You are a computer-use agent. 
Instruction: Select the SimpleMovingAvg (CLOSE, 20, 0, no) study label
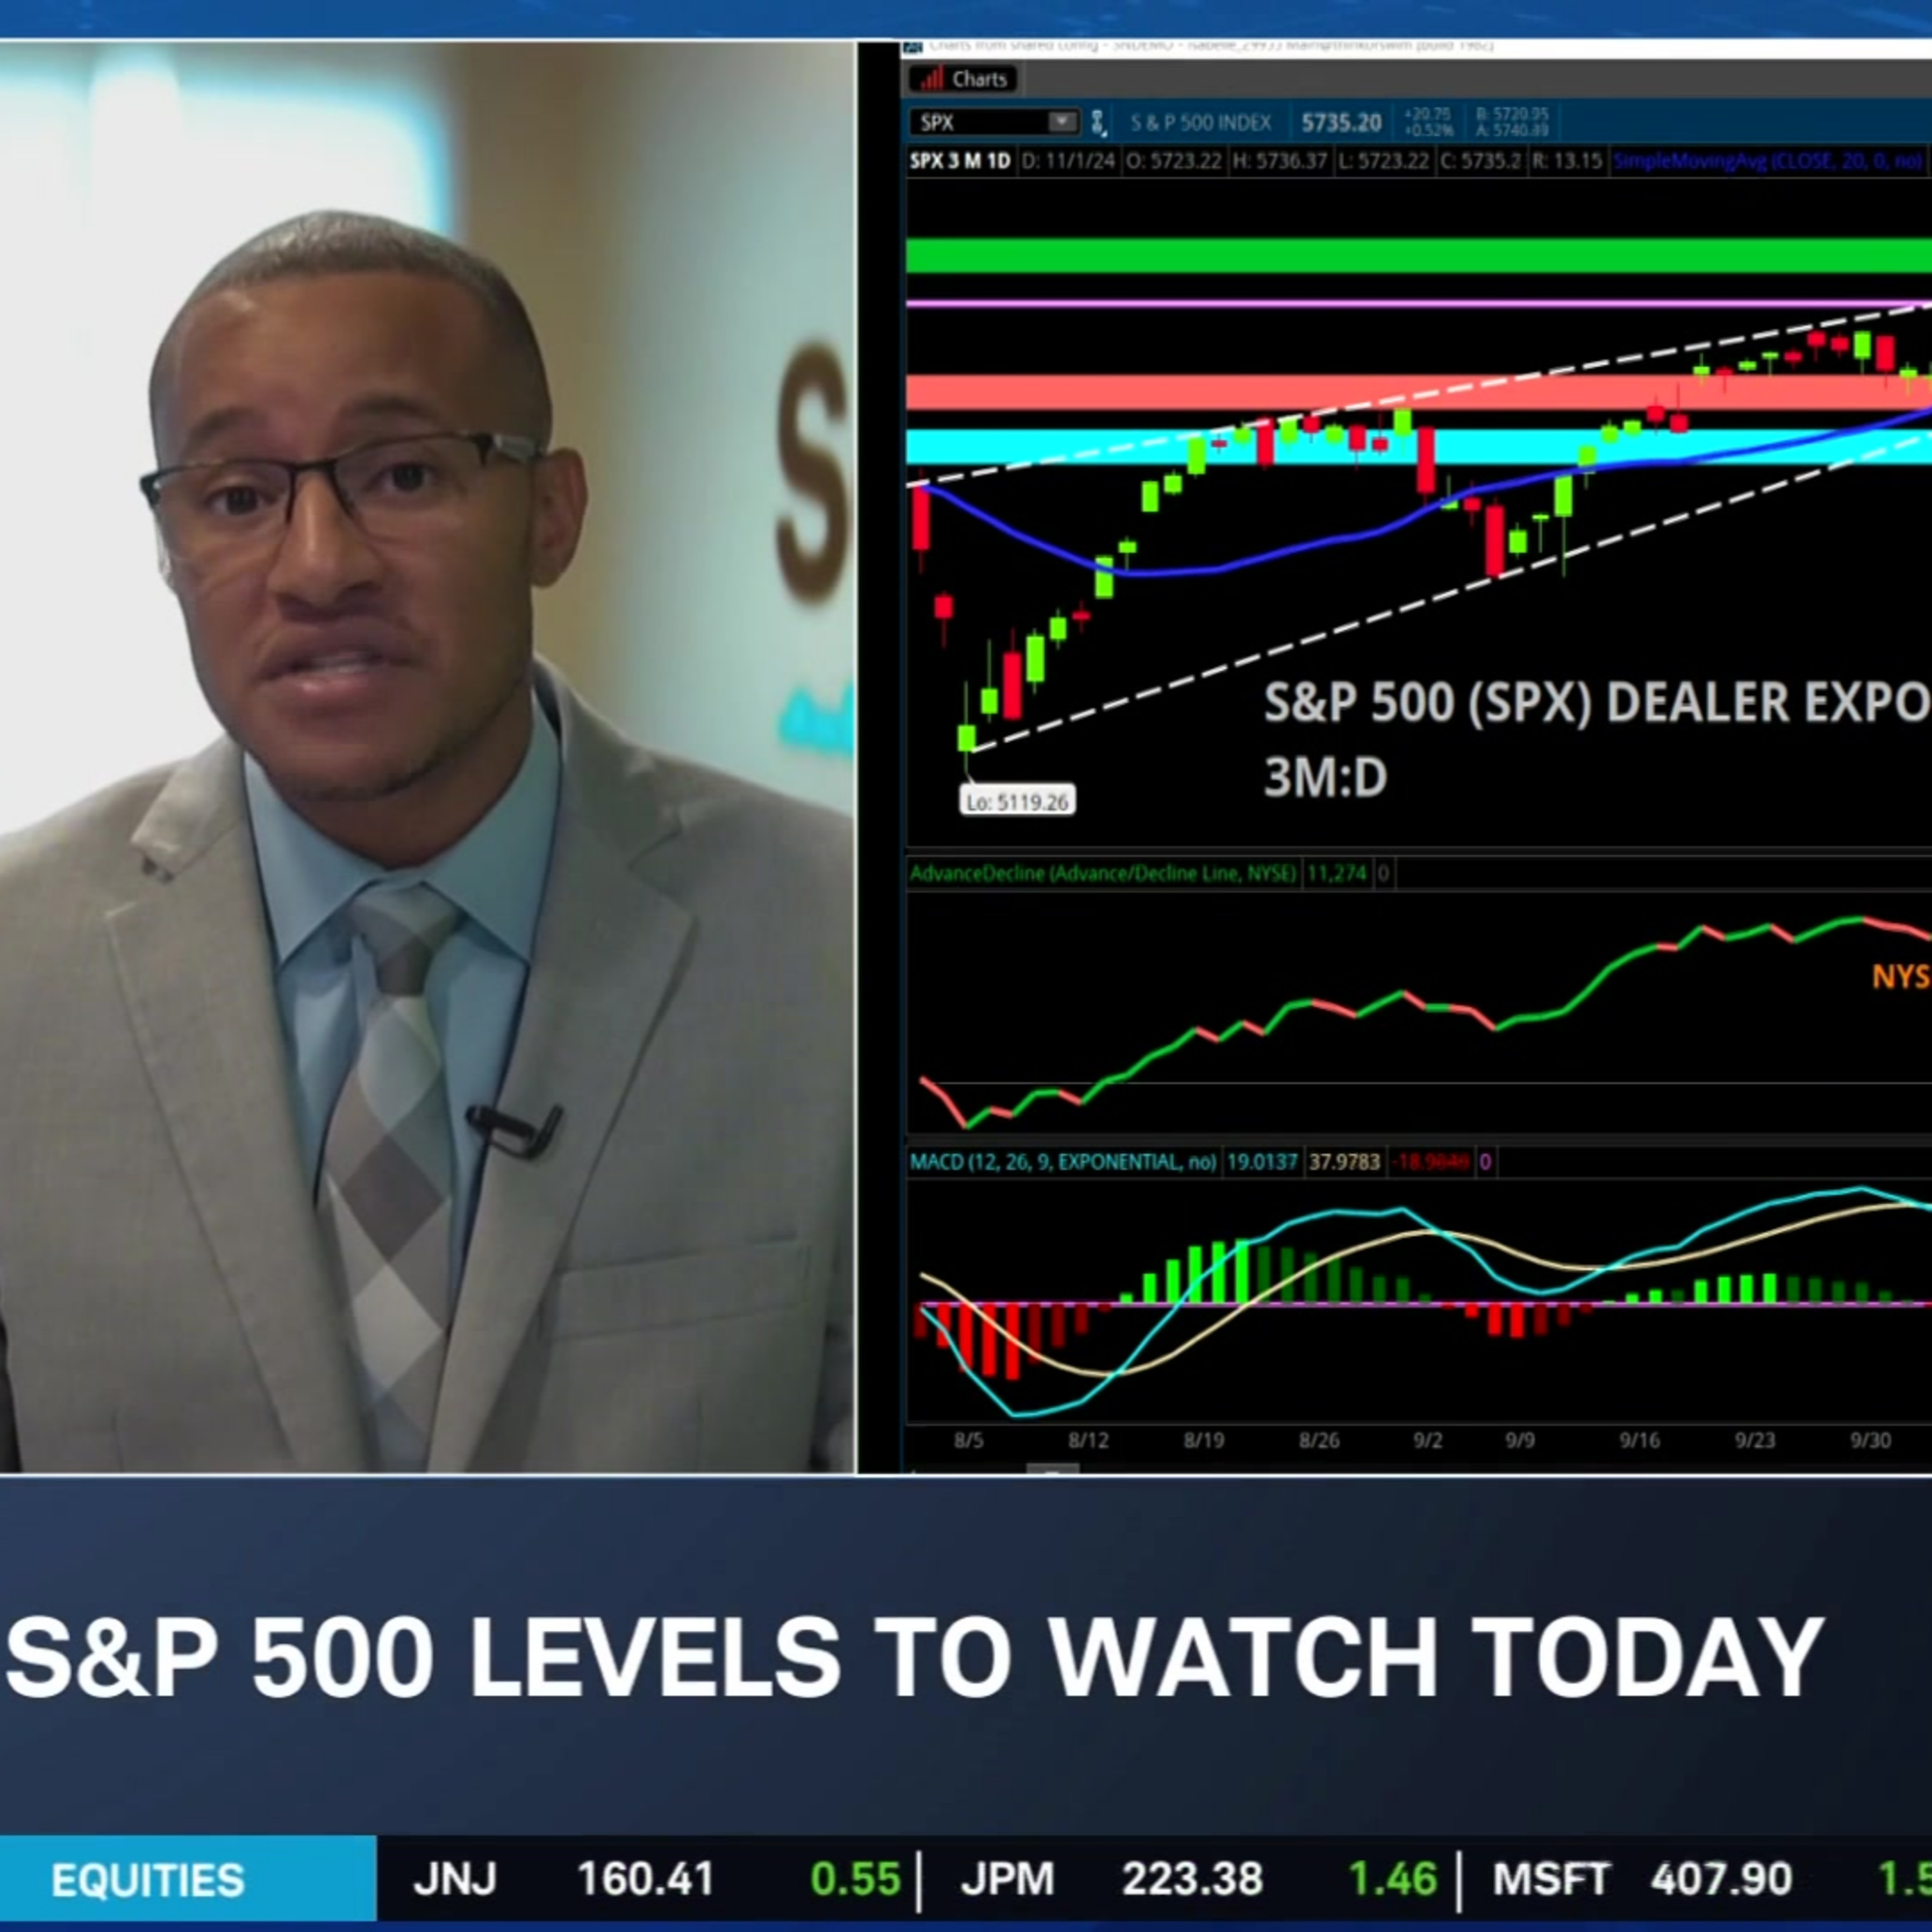coord(1768,161)
